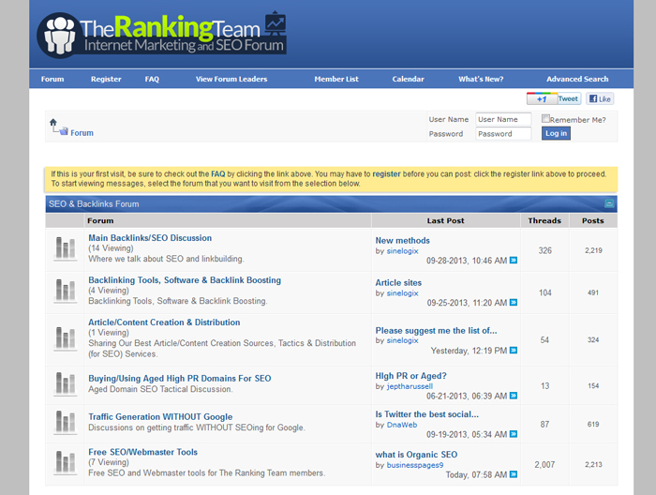The height and width of the screenshot is (495, 656).
Task: Click forum status icon for Free SEO/Webmaster Tools row
Action: [66, 462]
